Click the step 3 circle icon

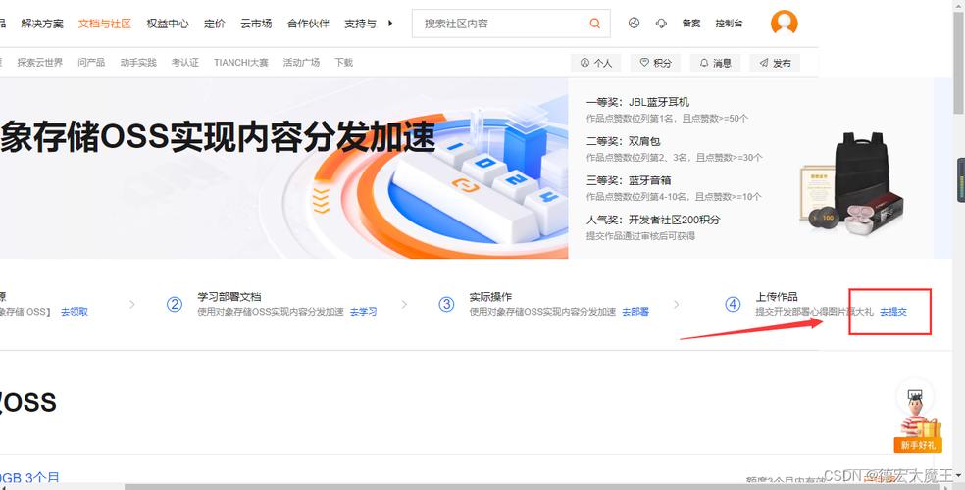click(x=446, y=305)
